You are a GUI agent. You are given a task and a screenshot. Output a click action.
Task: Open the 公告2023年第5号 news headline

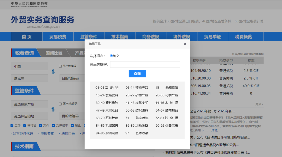(x=212, y=111)
